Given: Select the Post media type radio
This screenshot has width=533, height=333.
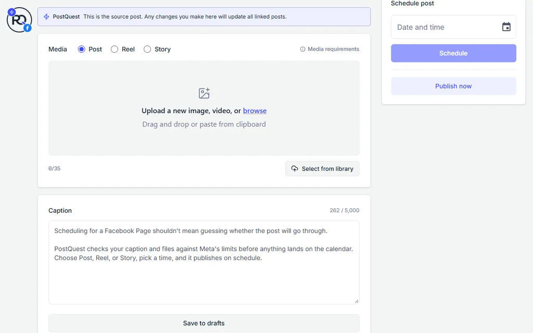Looking at the screenshot, I should click(82, 49).
